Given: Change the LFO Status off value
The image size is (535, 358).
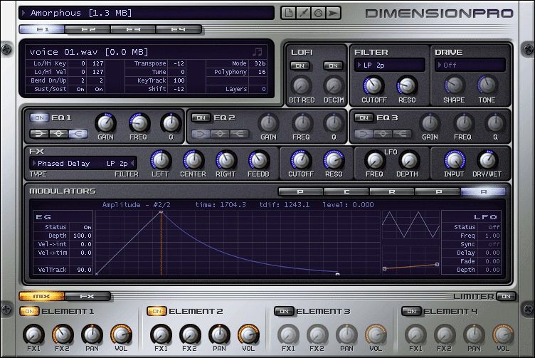Looking at the screenshot, I should coord(493,227).
